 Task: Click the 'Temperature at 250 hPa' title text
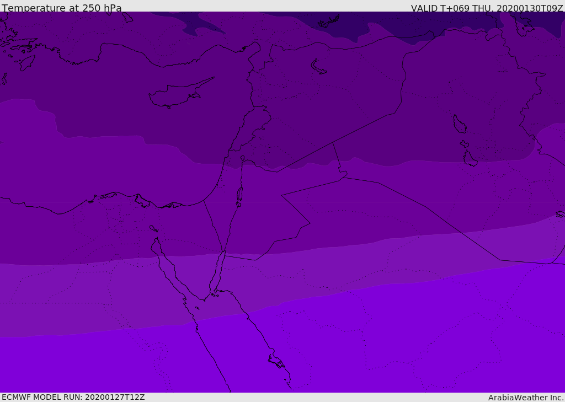(62, 8)
